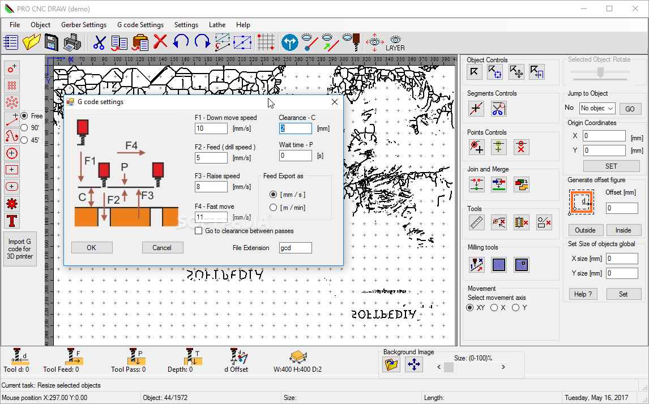The height and width of the screenshot is (404, 649).
Task: Select XY movement axis
Action: pyautogui.click(x=470, y=308)
